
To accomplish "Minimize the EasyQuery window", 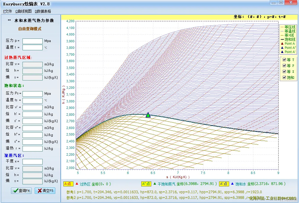I will click(x=274, y=3).
